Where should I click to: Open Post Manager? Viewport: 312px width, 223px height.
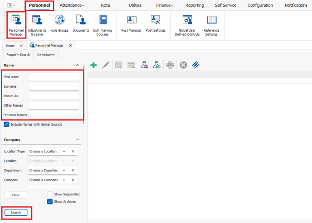(132, 24)
